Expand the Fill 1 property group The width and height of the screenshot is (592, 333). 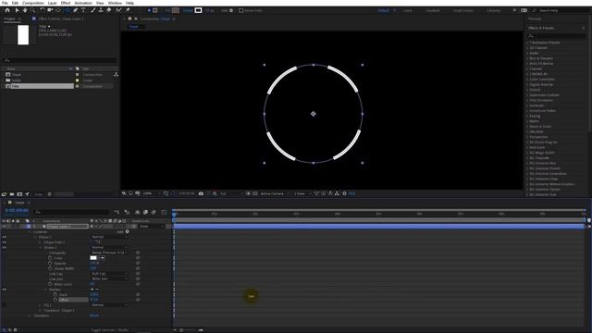41,305
